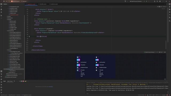
Task: Start debugging with the bug icon
Action: coord(147,1)
